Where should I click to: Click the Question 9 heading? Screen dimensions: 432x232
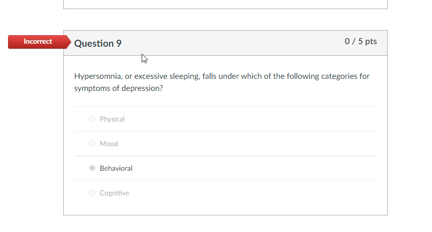[x=98, y=43]
